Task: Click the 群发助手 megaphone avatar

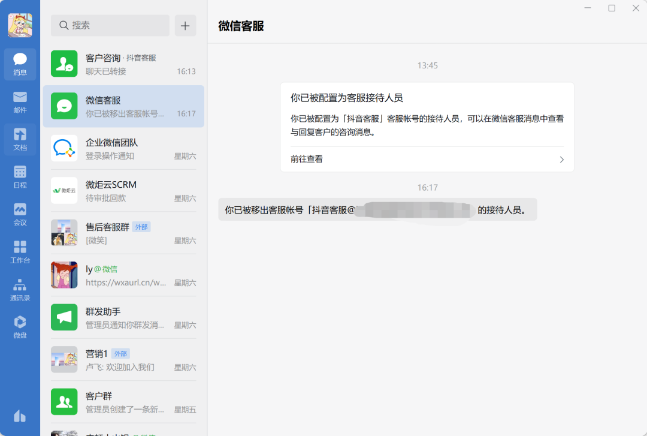Action: [x=64, y=317]
